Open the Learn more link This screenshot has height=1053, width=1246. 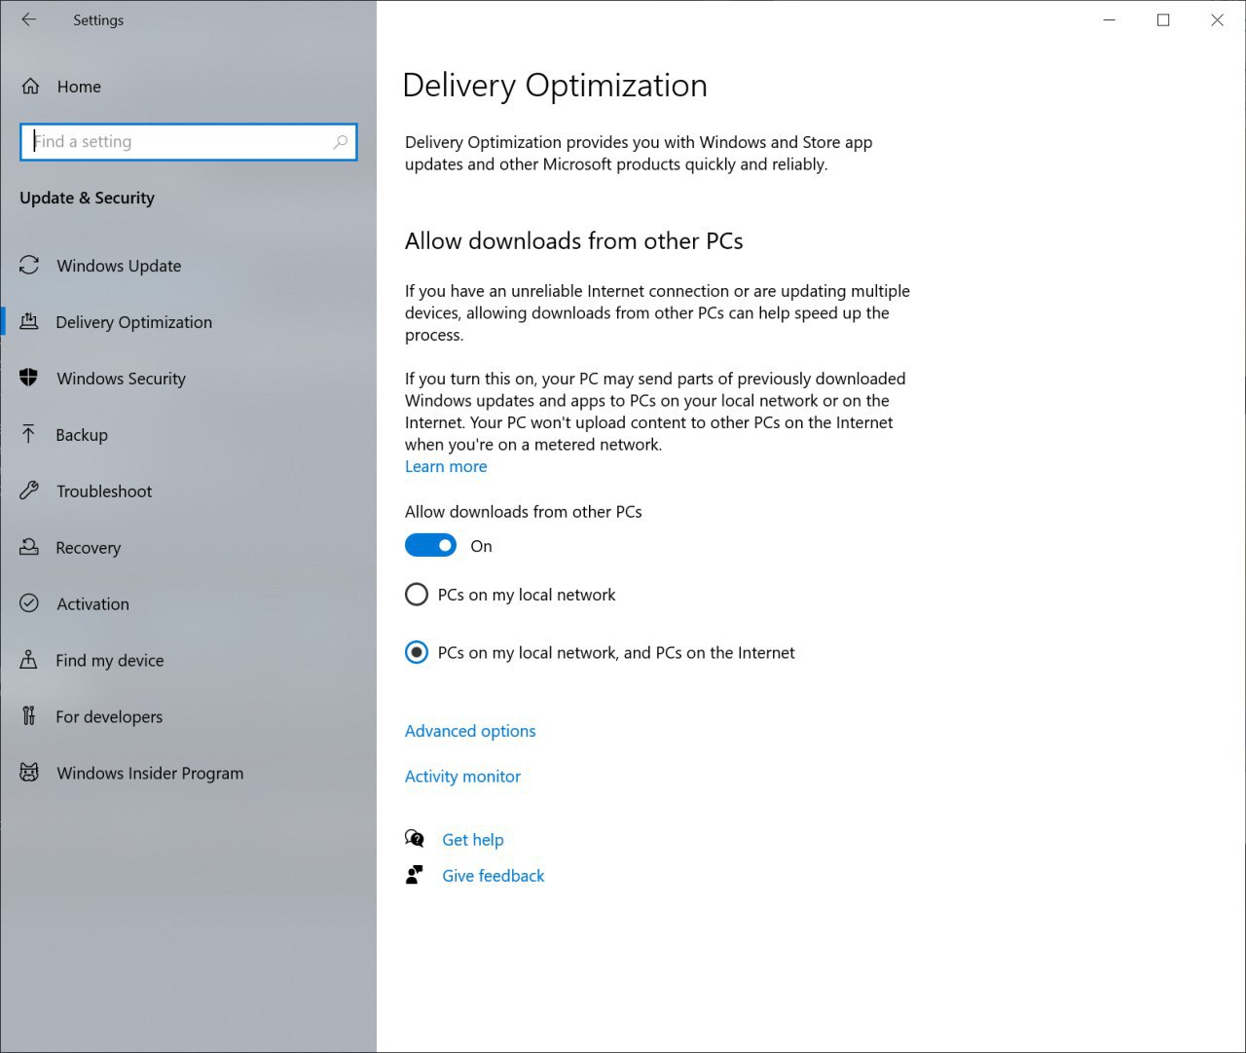click(446, 466)
